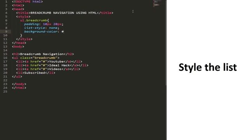Click the closing ul tag
249x140 pixels.
tap(17, 77)
